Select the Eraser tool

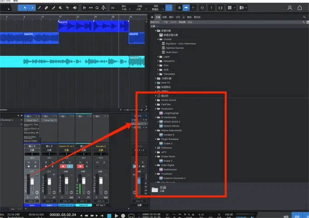(x=46, y=8)
